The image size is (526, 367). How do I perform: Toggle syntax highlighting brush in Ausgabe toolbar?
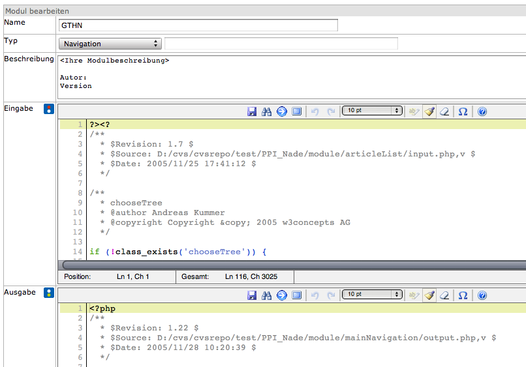pos(429,295)
